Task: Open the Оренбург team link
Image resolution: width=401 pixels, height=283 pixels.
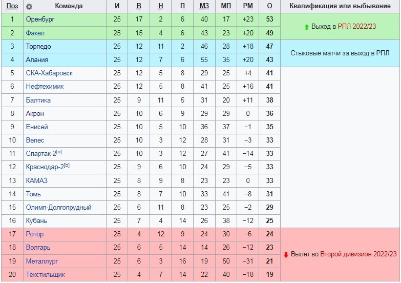Action: coord(40,19)
